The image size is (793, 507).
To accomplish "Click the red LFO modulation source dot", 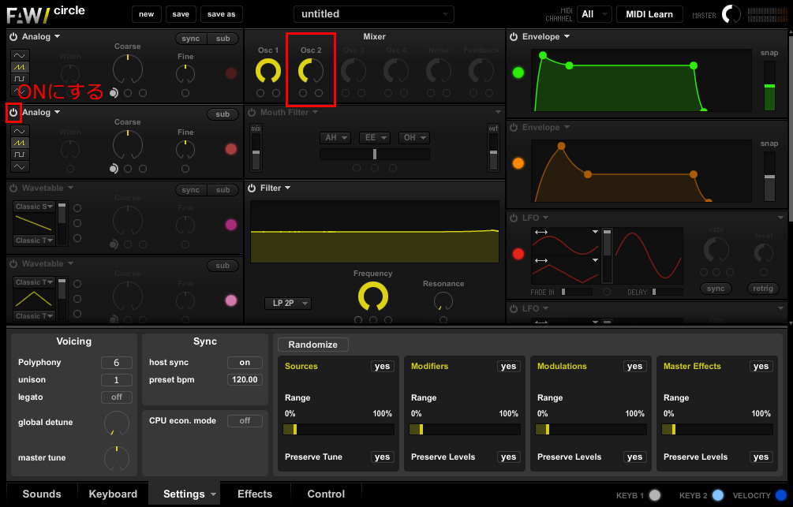I will pyautogui.click(x=518, y=254).
